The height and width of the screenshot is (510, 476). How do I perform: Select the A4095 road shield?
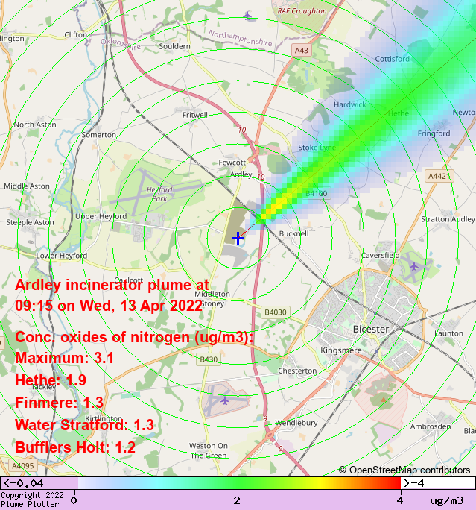coord(23,466)
